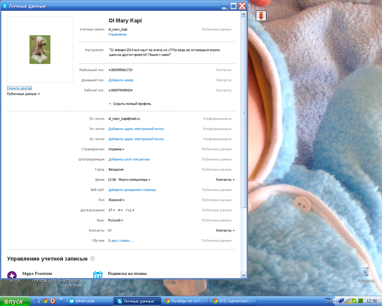Click the Show Desktop quick launch icon
This screenshot has height=306, width=382.
tap(37, 301)
